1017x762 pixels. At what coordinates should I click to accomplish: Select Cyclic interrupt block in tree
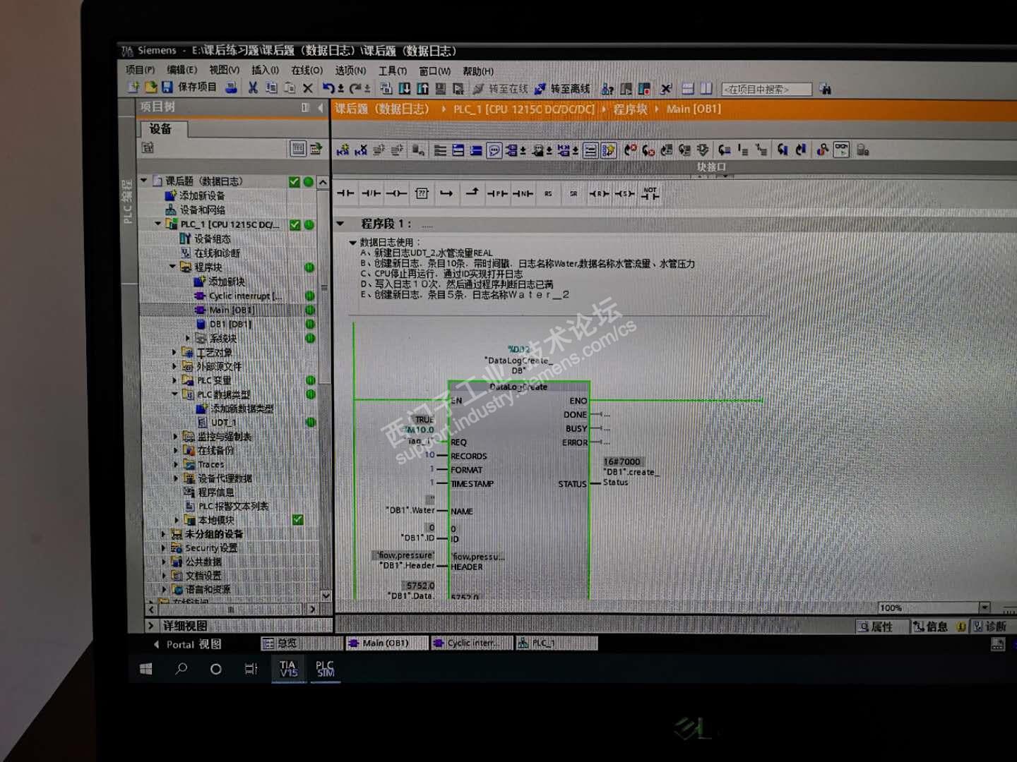[244, 296]
